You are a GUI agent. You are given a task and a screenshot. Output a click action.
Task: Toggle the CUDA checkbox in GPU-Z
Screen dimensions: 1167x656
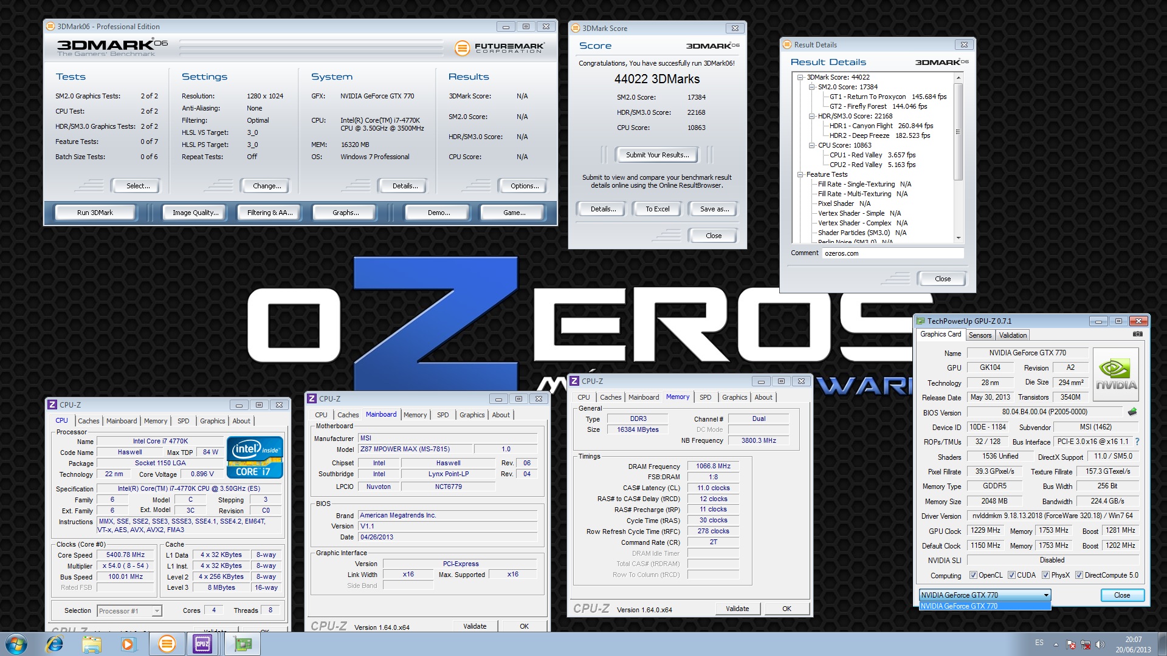[1011, 575]
